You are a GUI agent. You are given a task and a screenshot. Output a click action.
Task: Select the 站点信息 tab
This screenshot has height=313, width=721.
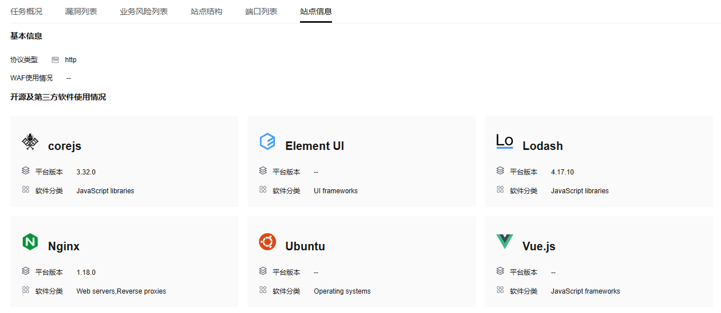click(316, 11)
